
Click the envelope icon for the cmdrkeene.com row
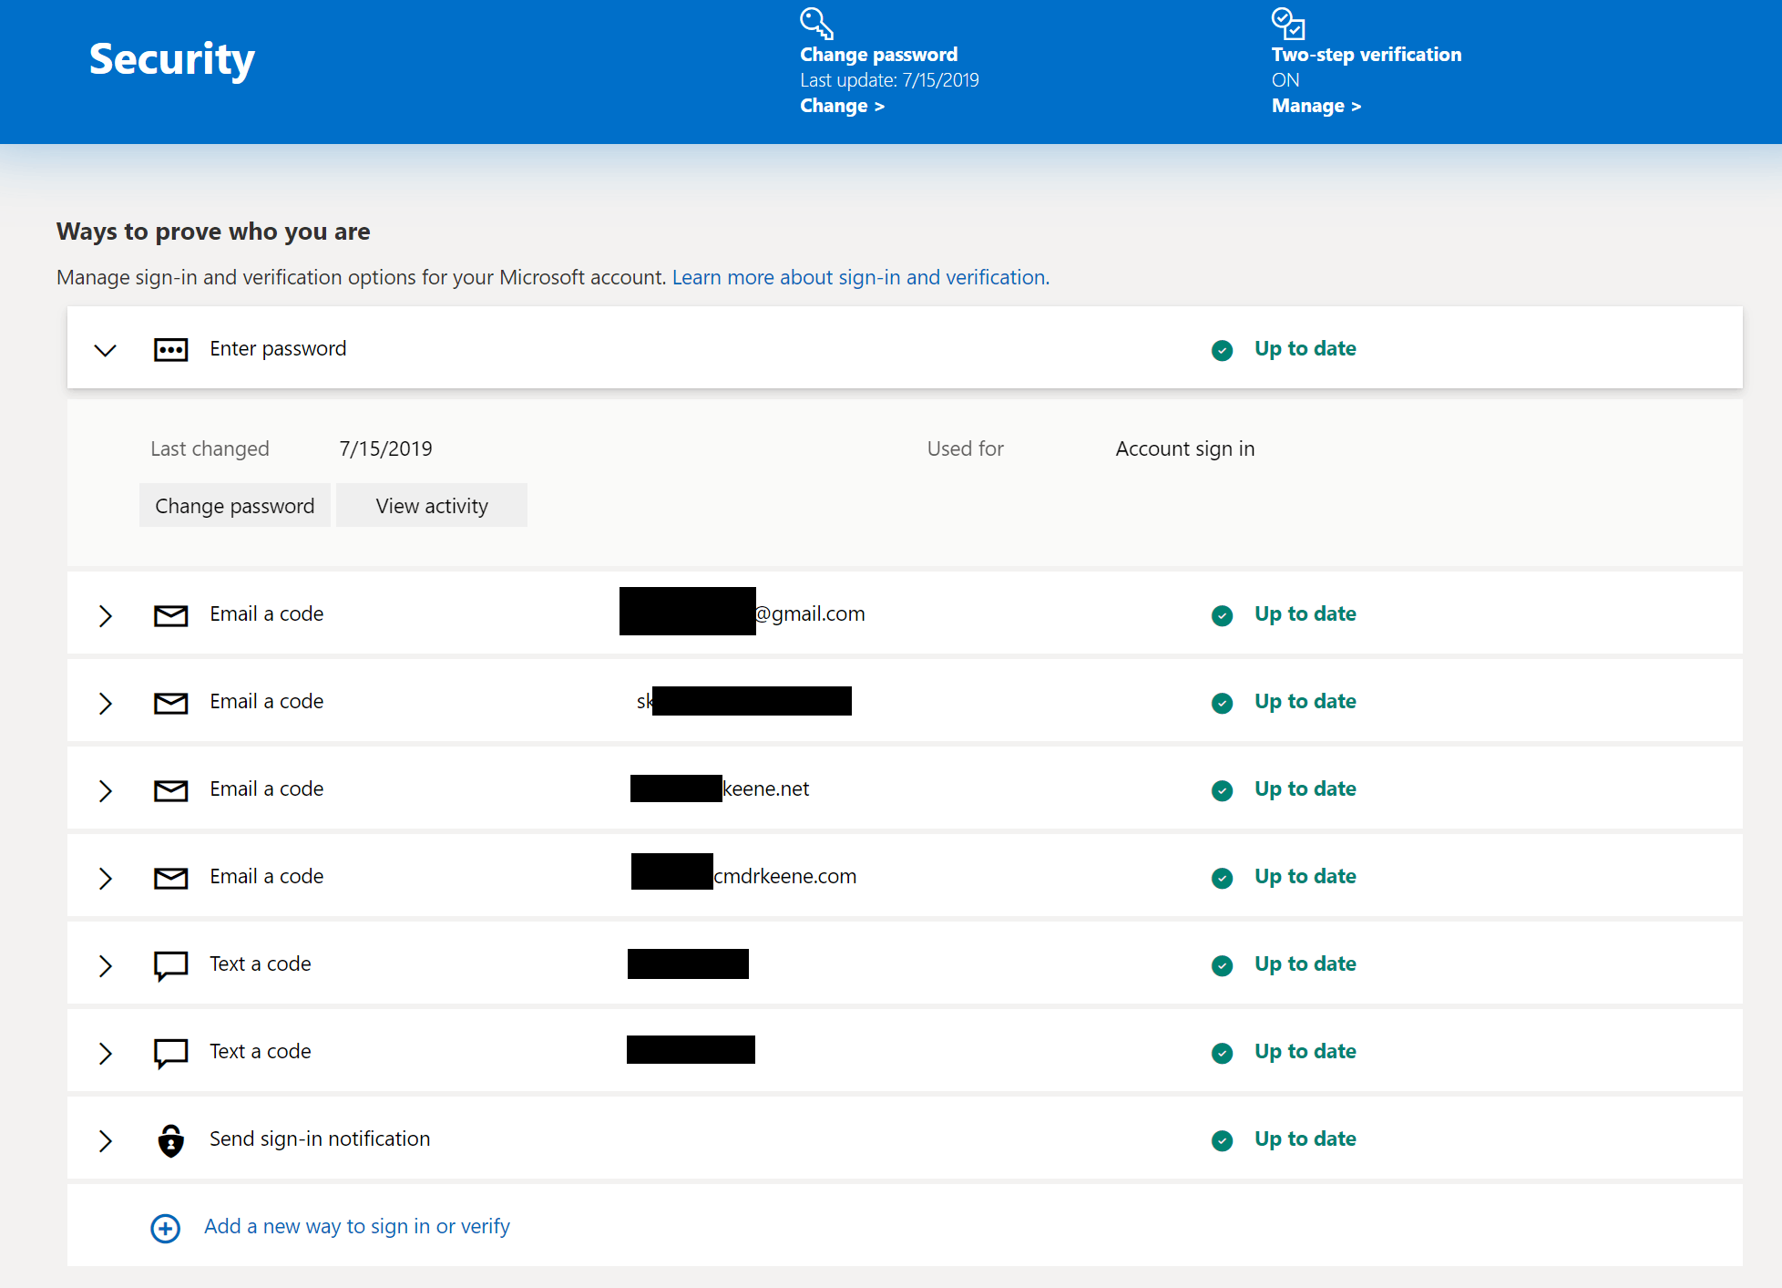pos(170,878)
